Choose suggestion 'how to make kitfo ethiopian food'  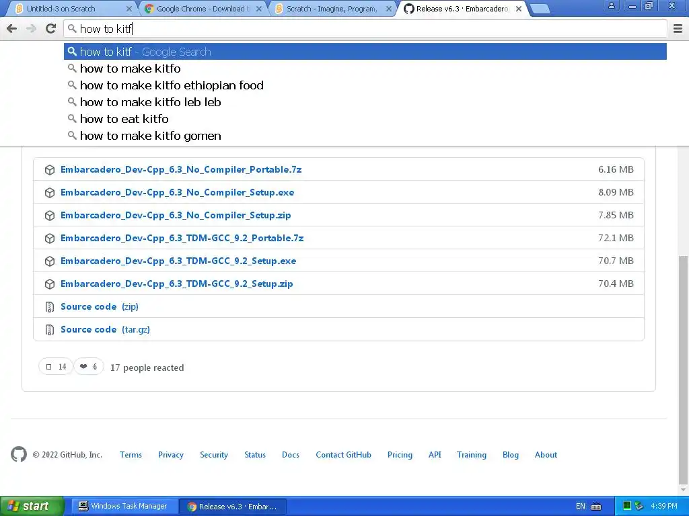(365, 85)
